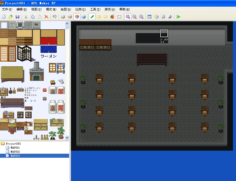The image size is (236, 181).
Task: Click tileset palette scroll down arrow
Action: [67, 138]
